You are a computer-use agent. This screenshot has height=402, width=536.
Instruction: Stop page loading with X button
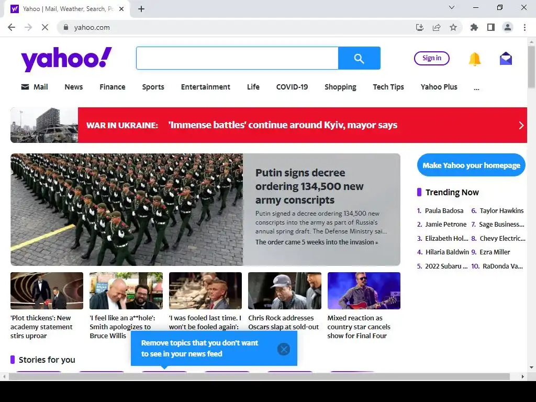pyautogui.click(x=45, y=27)
